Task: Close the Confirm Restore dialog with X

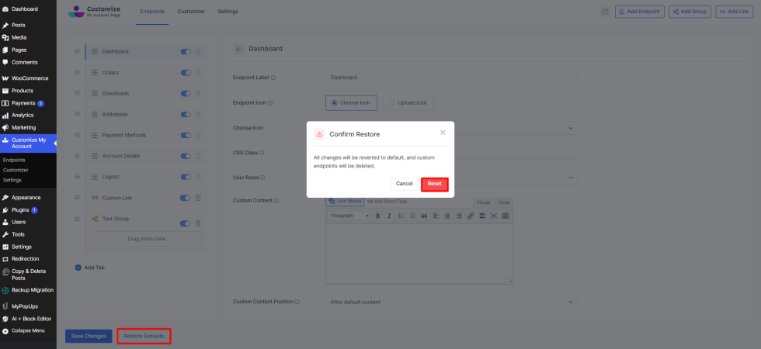Action: click(443, 133)
